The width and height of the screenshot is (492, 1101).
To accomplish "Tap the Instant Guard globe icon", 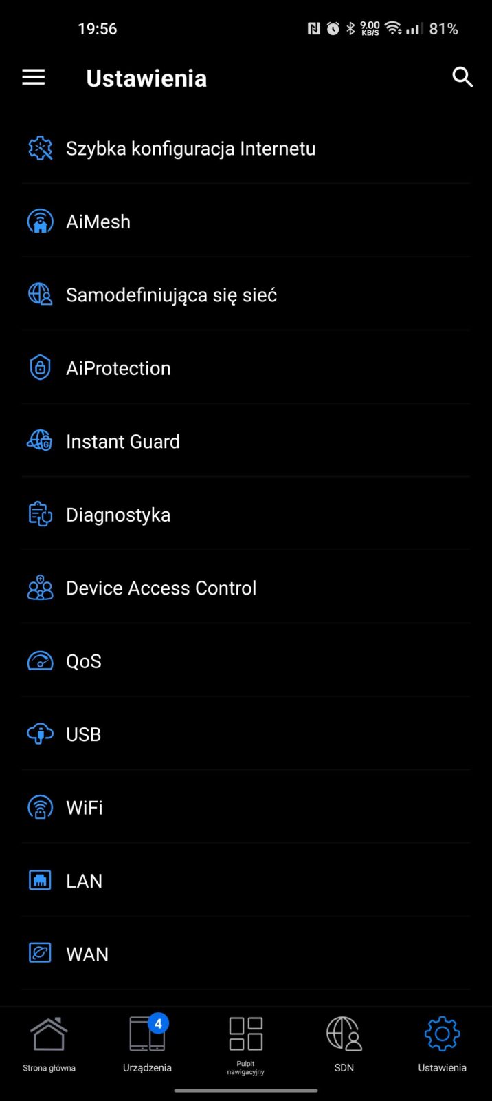I will 40,441.
